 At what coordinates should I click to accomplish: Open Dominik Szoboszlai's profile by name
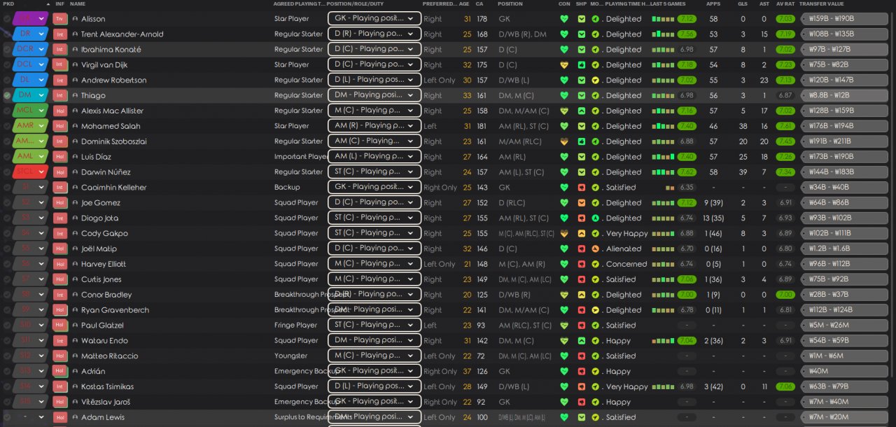[114, 141]
